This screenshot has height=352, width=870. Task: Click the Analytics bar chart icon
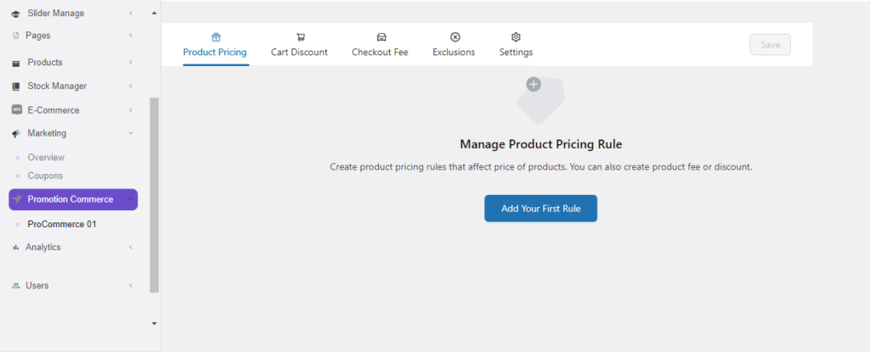tap(16, 248)
